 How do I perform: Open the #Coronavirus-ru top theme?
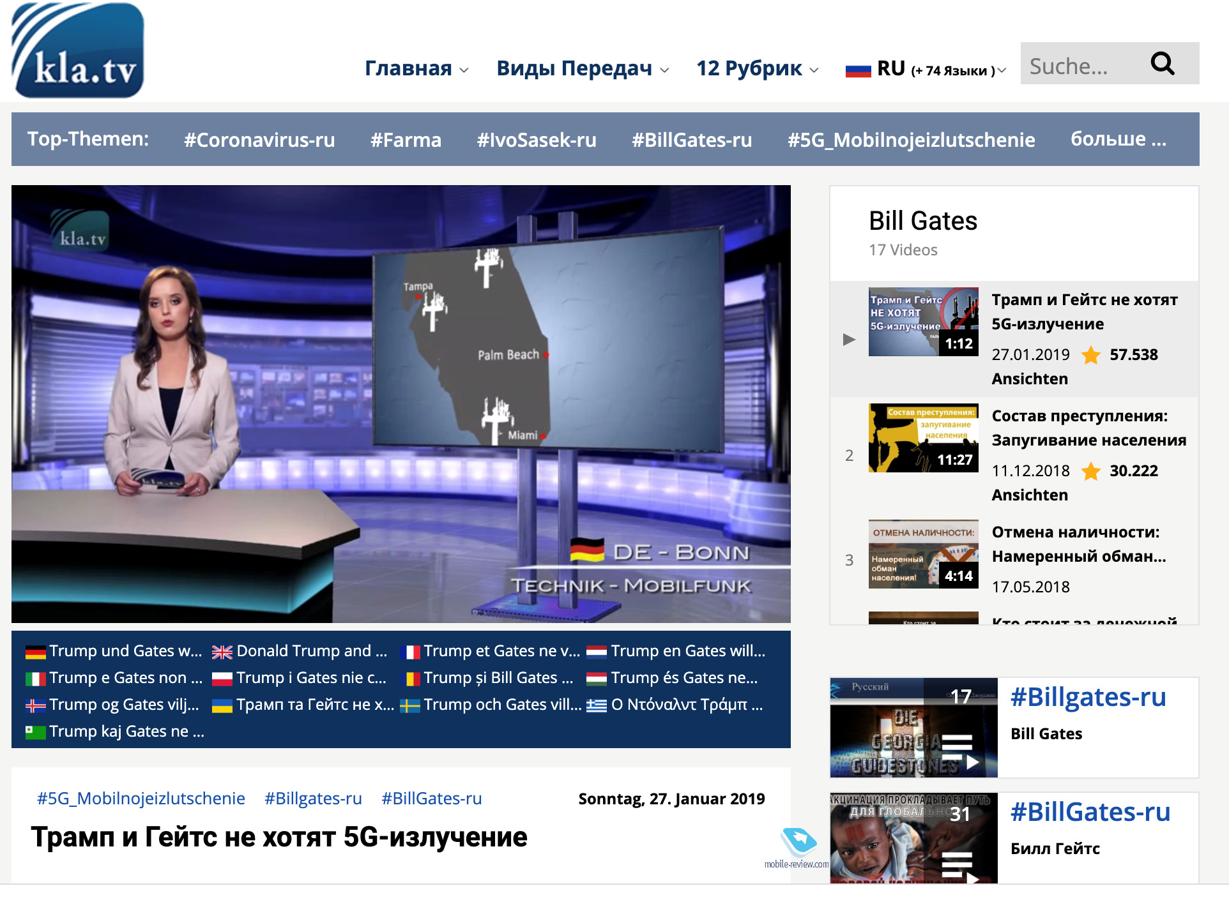coord(259,140)
